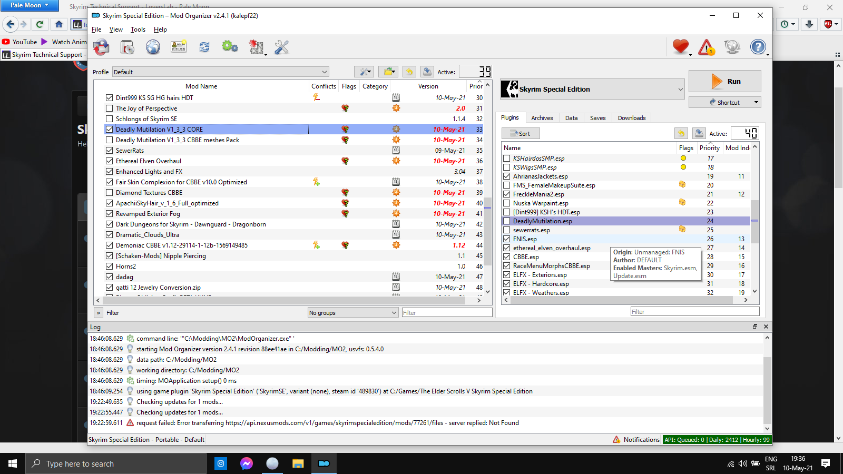Create plugin list backup icon
The width and height of the screenshot is (843, 474).
pos(699,133)
